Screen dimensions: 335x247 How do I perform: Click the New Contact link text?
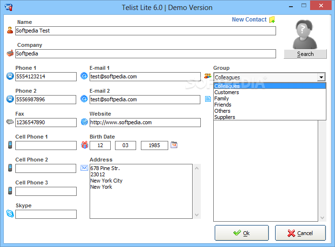[x=249, y=20]
